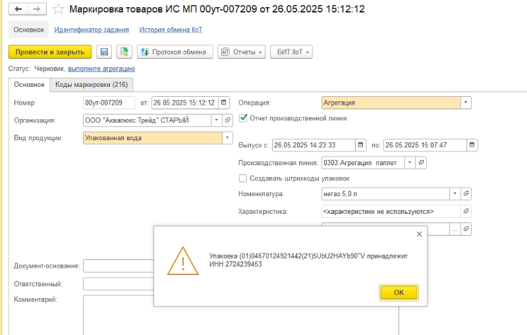Click the Номер input field
This screenshot has height=335, width=527.
[x=109, y=103]
